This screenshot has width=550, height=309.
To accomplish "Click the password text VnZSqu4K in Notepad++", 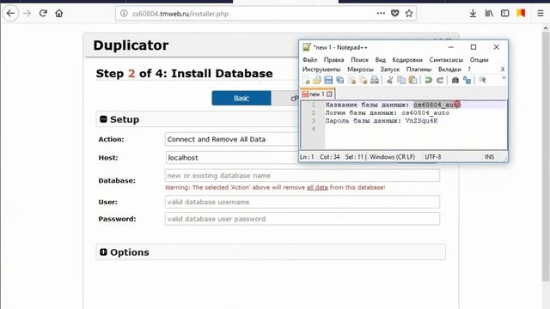I will coord(421,121).
